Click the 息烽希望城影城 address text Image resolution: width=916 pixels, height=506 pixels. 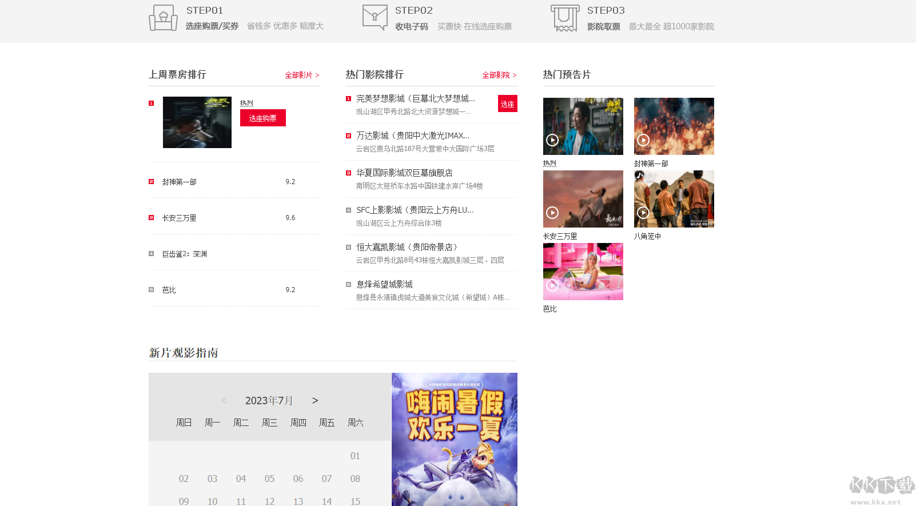433,297
